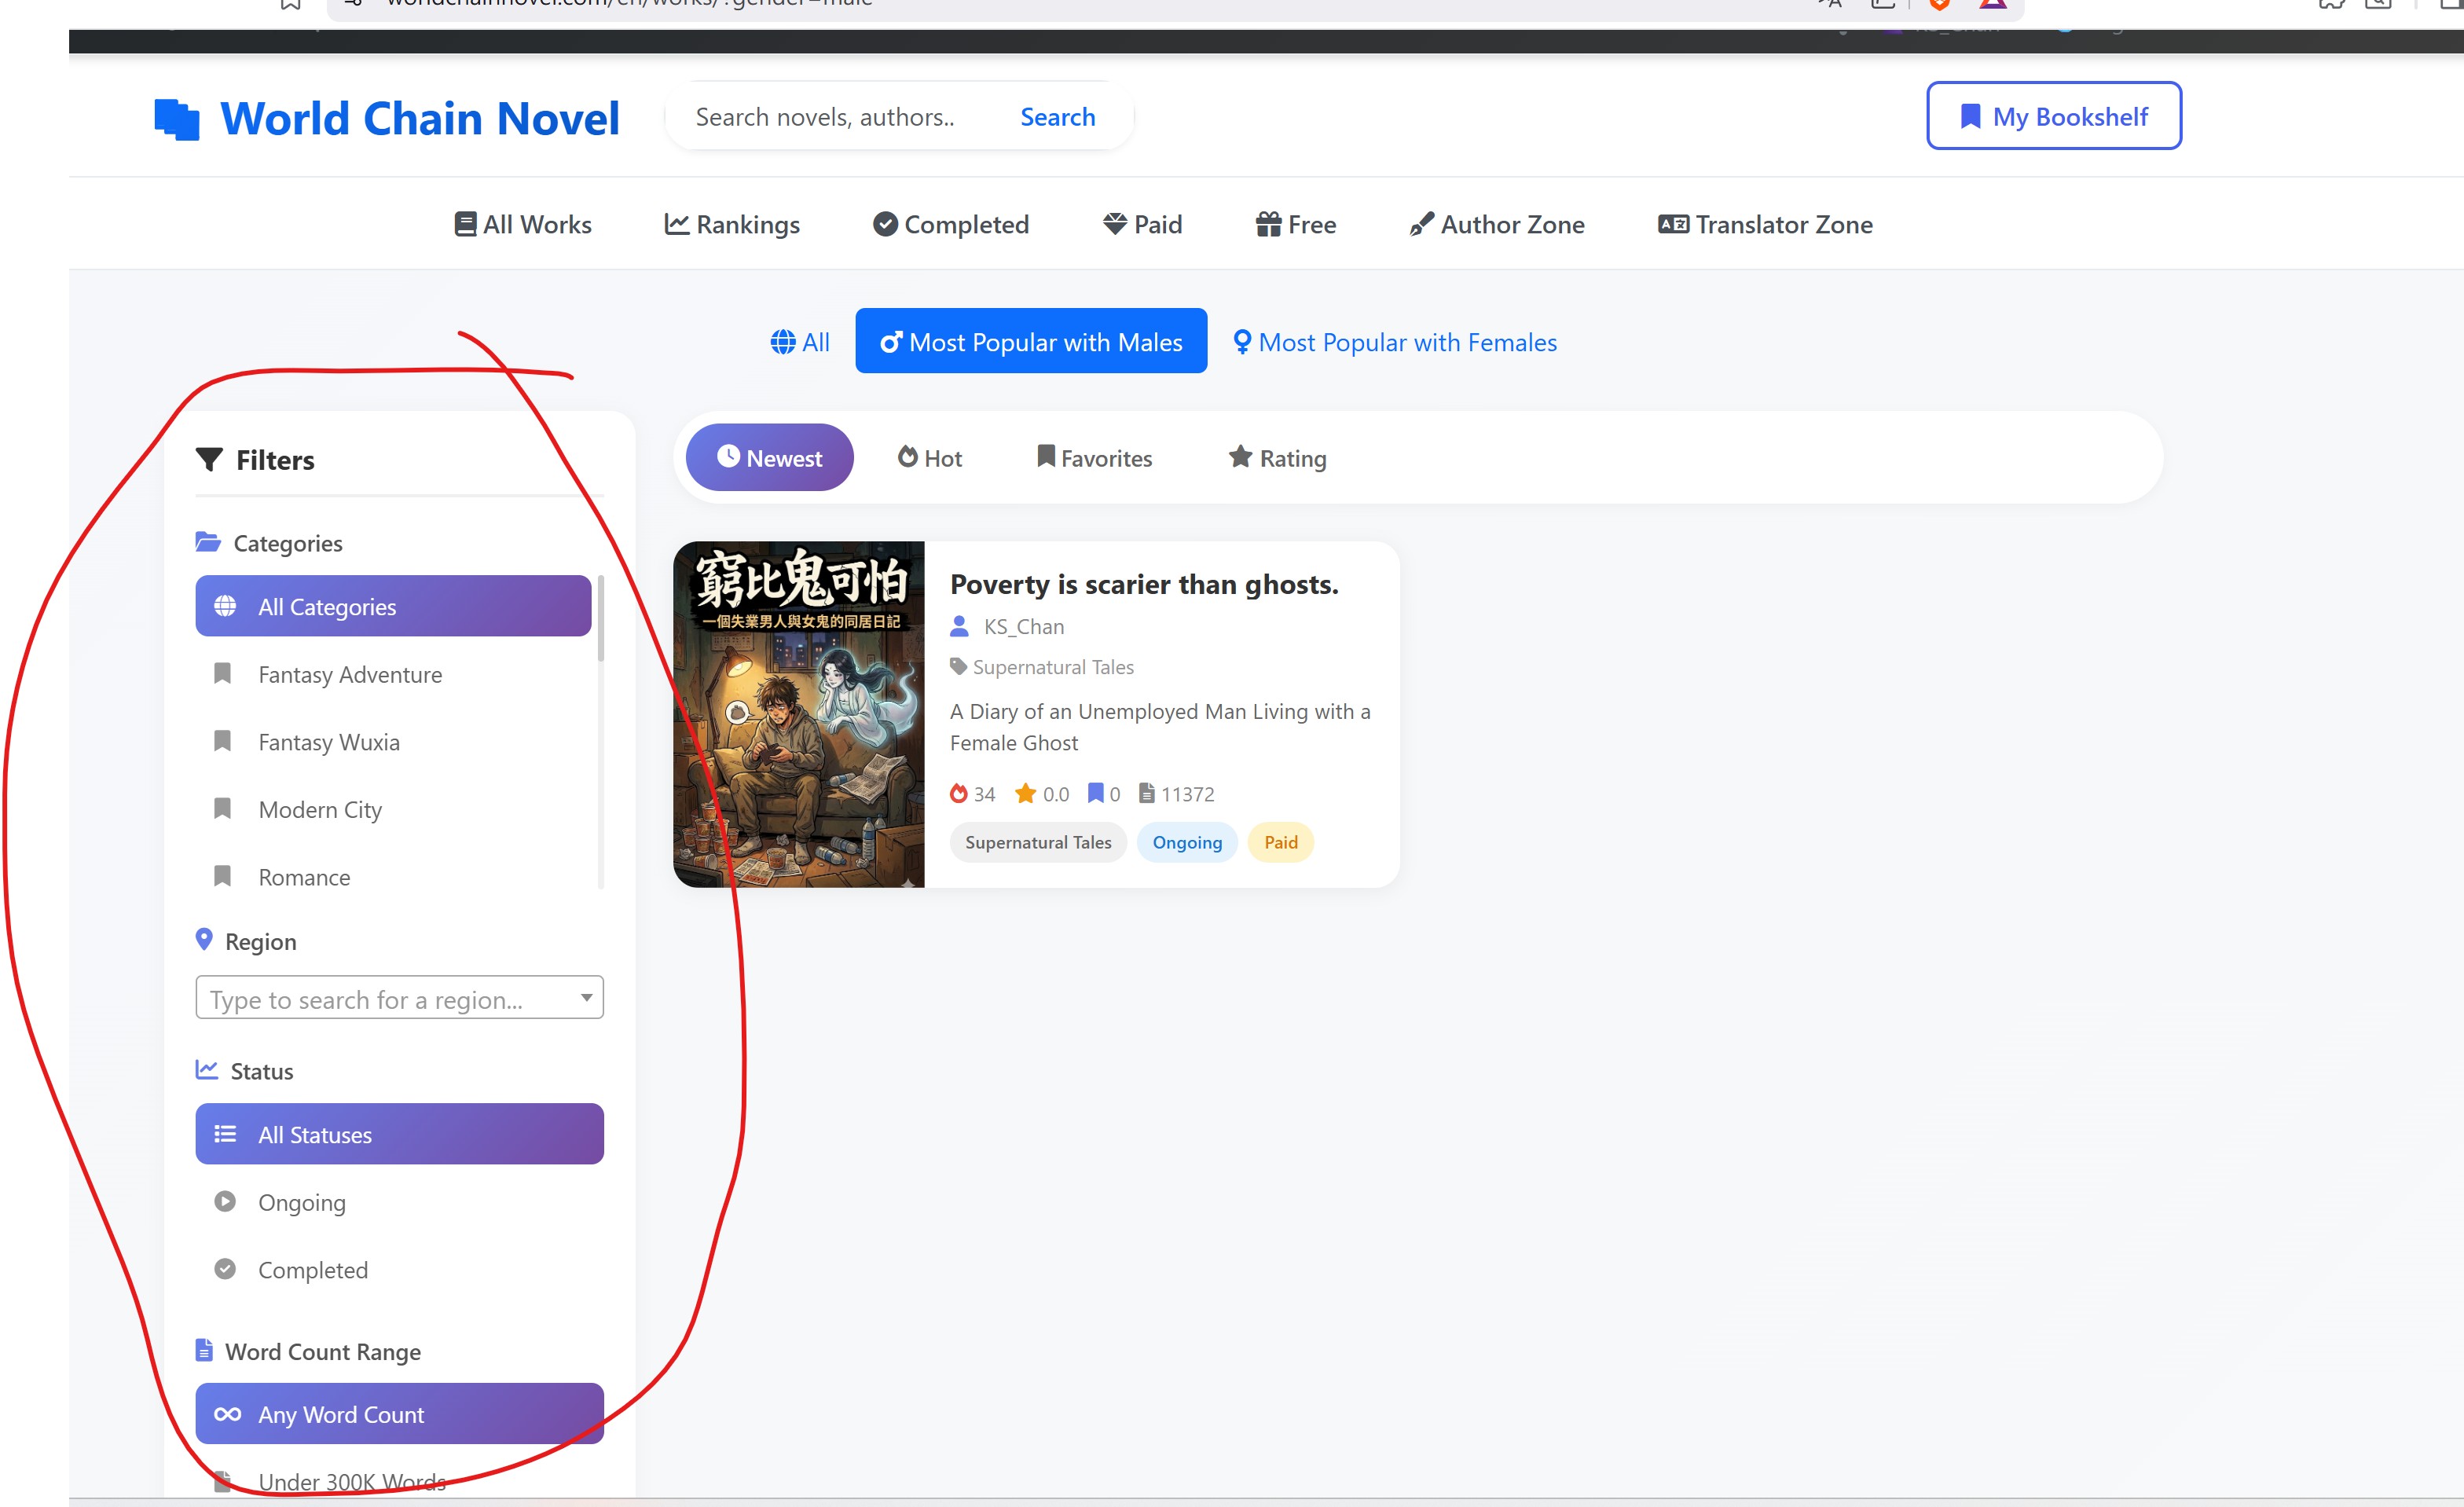Click the Paid badge on the novel card
Viewport: 2464px width, 1507px height.
click(1281, 842)
